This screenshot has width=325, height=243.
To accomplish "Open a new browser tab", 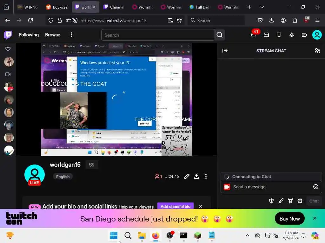I will coord(249,7).
